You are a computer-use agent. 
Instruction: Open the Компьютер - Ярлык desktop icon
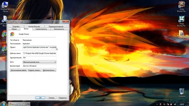tap(5, 6)
